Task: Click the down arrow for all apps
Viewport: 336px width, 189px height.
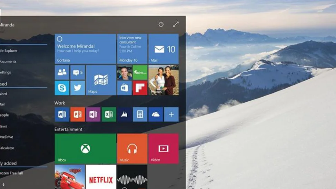Action: click(x=3, y=184)
